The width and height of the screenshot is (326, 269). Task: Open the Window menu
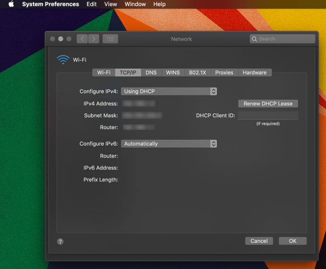coord(135,4)
